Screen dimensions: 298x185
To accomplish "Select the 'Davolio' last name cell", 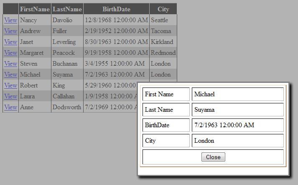I will pos(67,20).
